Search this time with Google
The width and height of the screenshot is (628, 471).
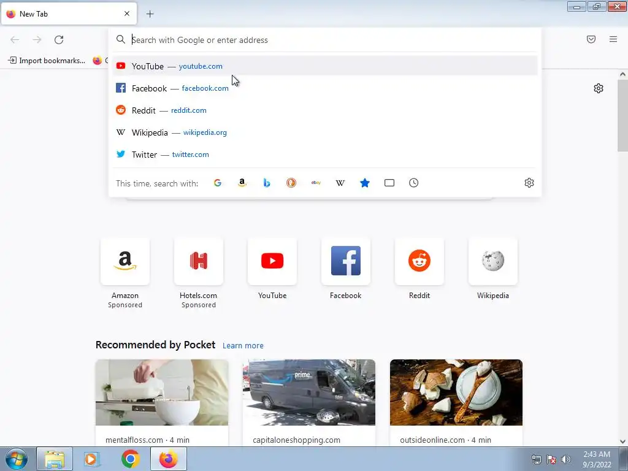point(218,183)
